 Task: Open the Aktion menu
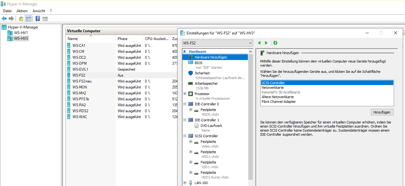tap(22, 11)
